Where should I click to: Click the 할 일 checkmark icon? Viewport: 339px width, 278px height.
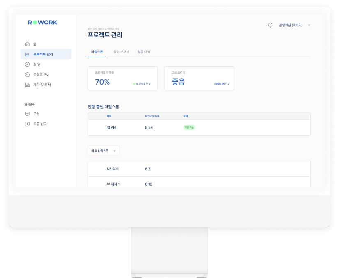pos(27,64)
